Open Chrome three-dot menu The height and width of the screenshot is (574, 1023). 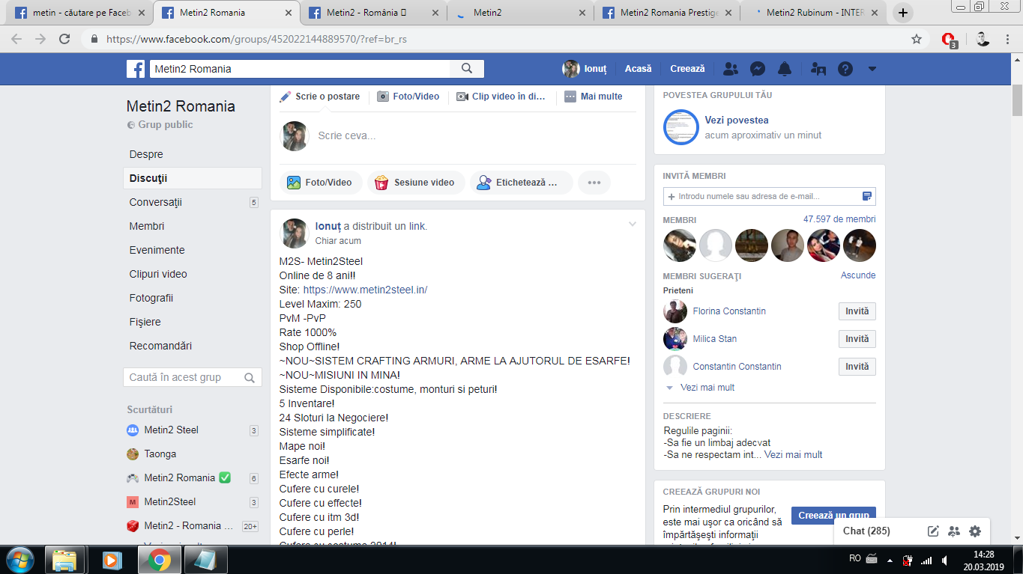coord(1008,39)
